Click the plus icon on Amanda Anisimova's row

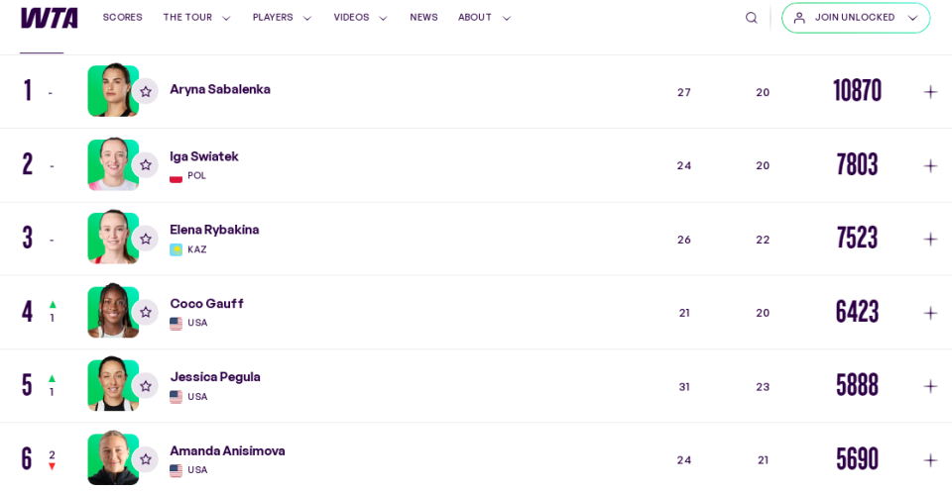tap(930, 459)
